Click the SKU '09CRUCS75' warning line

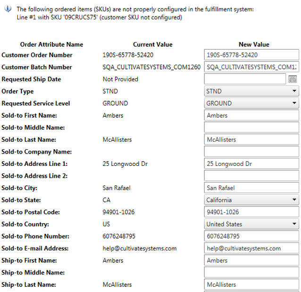point(100,17)
